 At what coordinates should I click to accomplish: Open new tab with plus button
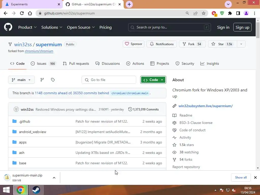(x=129, y=4)
